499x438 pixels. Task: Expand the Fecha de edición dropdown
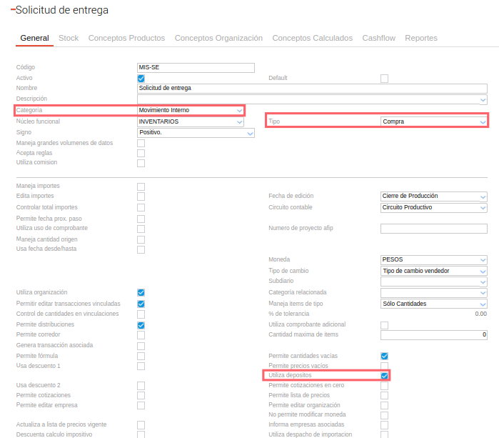click(433, 196)
